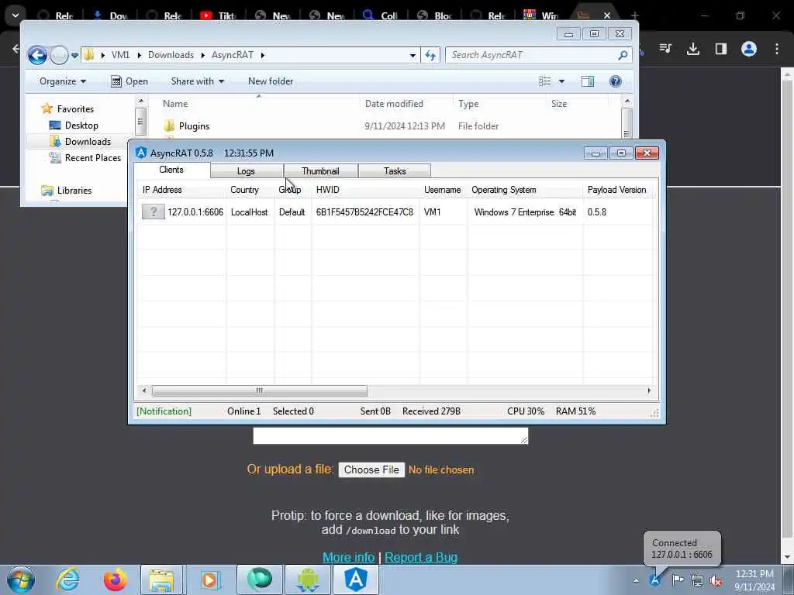The image size is (794, 595).
Task: Click the text area above file upload
Action: pos(391,435)
